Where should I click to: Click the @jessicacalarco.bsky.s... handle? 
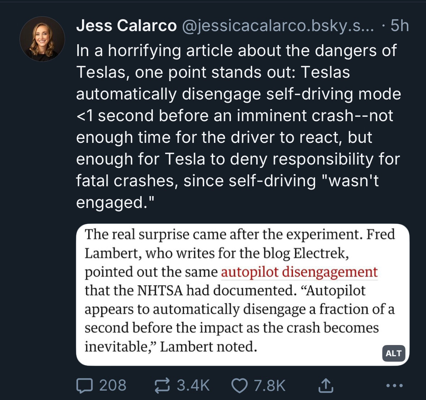coord(277,26)
